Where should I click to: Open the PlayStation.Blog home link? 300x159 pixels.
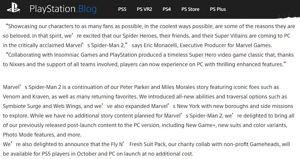pos(63,9)
